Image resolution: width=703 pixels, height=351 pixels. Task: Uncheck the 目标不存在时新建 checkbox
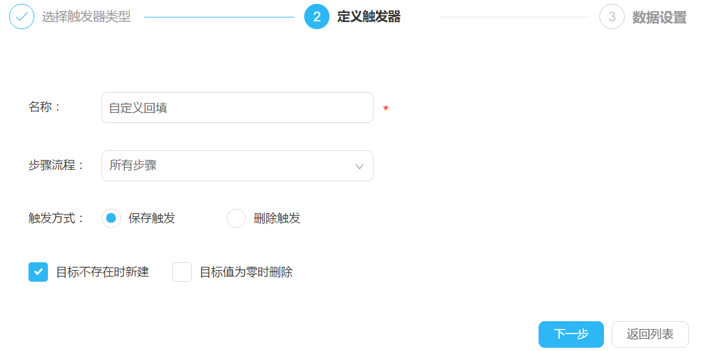tap(38, 272)
